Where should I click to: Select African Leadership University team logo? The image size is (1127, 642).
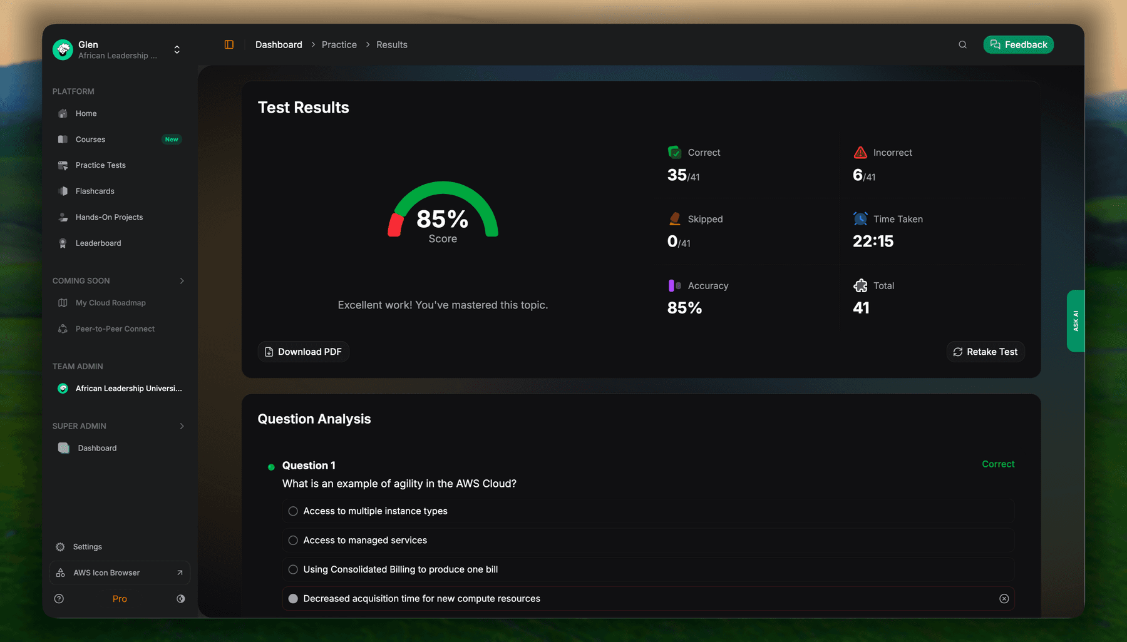coord(63,389)
